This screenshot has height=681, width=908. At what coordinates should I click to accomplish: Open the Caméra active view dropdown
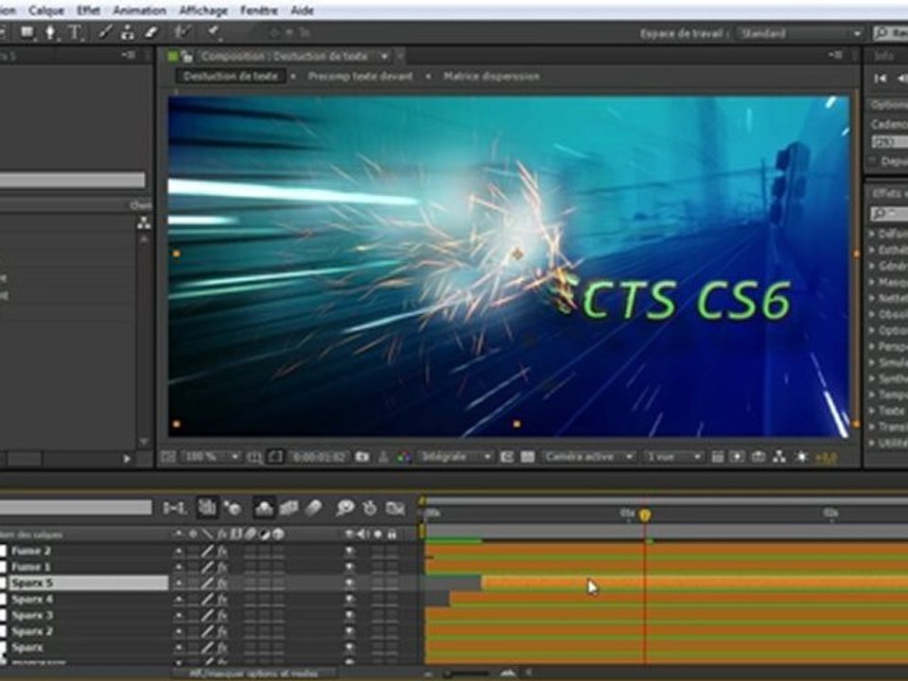click(588, 457)
